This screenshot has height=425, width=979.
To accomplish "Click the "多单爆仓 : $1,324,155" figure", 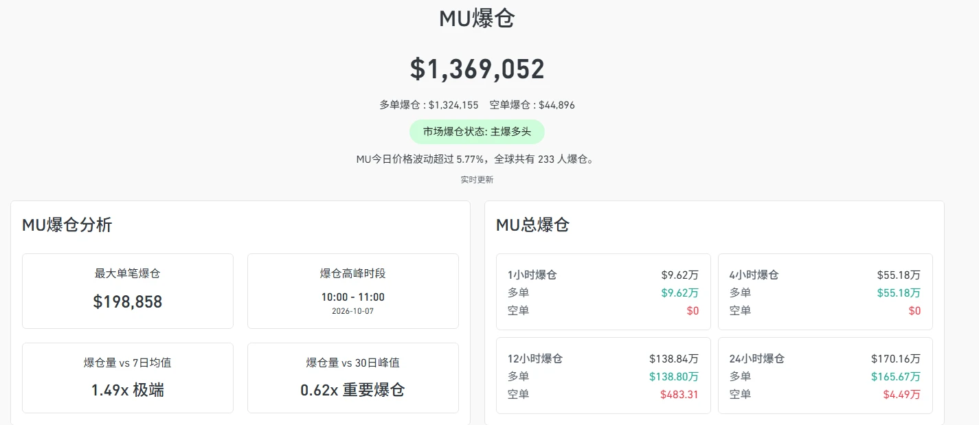I will (x=429, y=105).
